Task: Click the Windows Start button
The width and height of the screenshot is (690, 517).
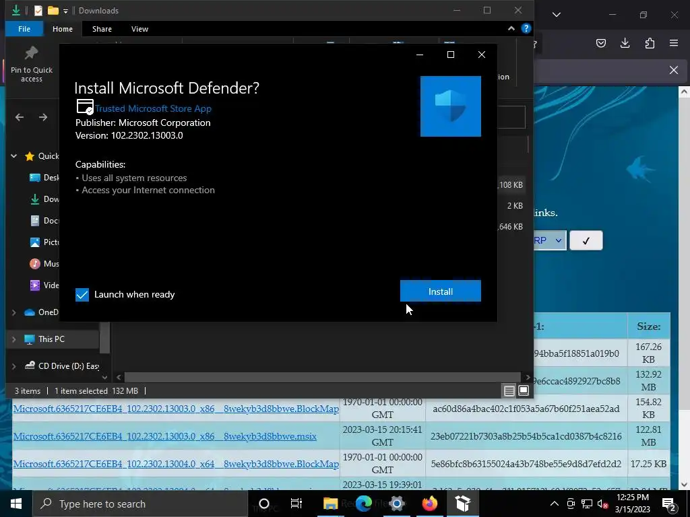Action: [16, 504]
